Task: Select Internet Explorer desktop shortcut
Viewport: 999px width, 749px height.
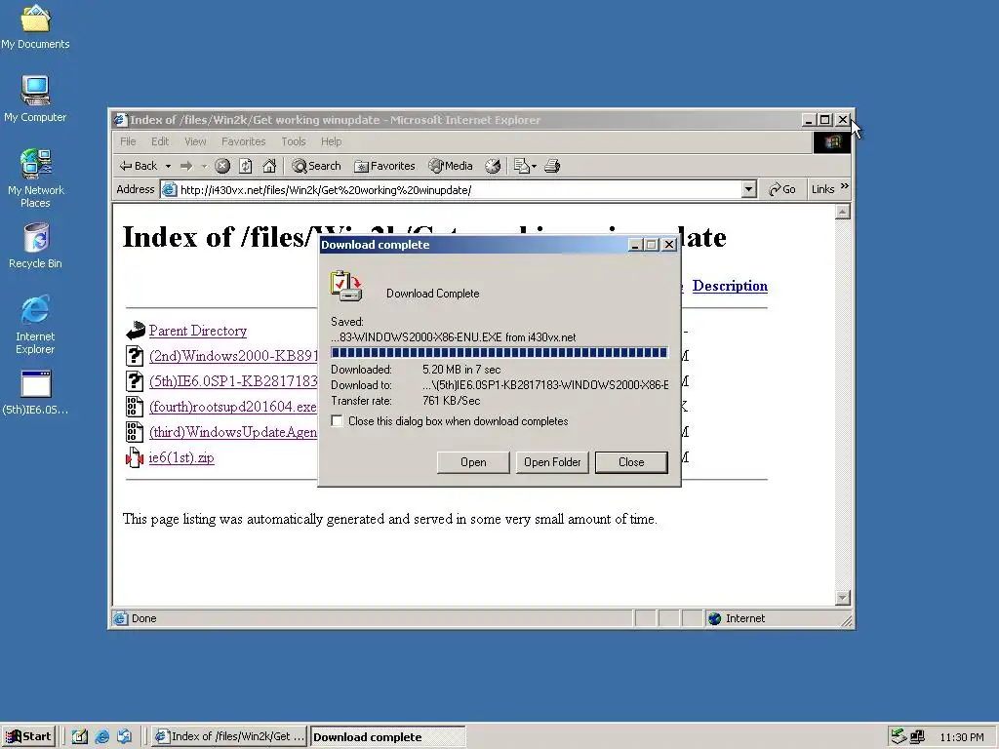Action: 35,325
